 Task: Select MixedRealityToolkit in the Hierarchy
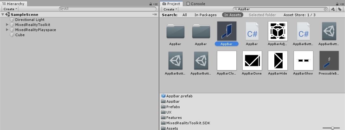(x=33, y=25)
